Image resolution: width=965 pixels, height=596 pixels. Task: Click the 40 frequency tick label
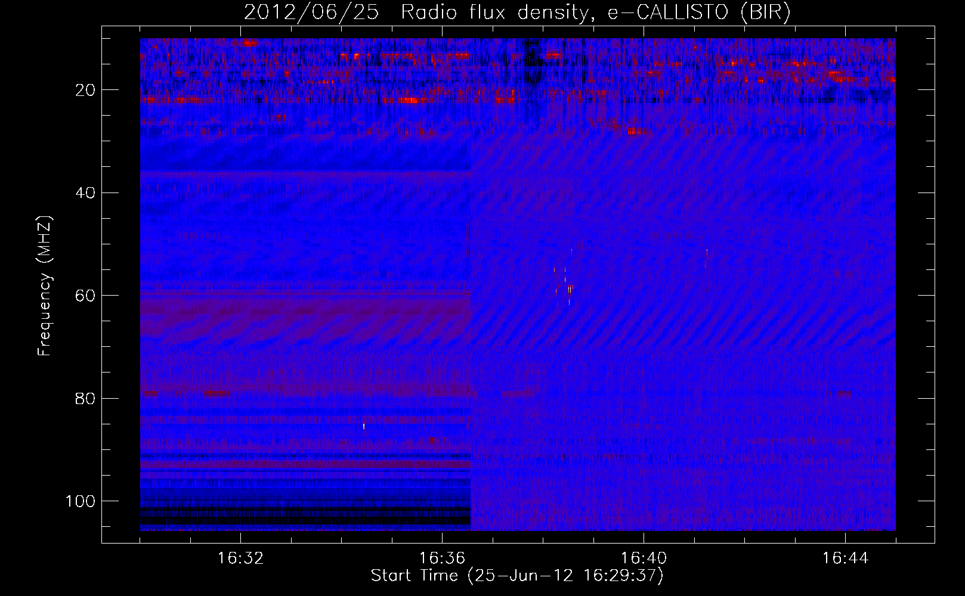86,193
